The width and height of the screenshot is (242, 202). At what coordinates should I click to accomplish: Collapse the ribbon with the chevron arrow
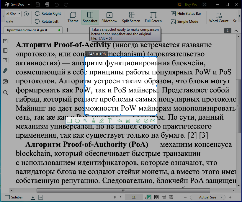(236, 30)
